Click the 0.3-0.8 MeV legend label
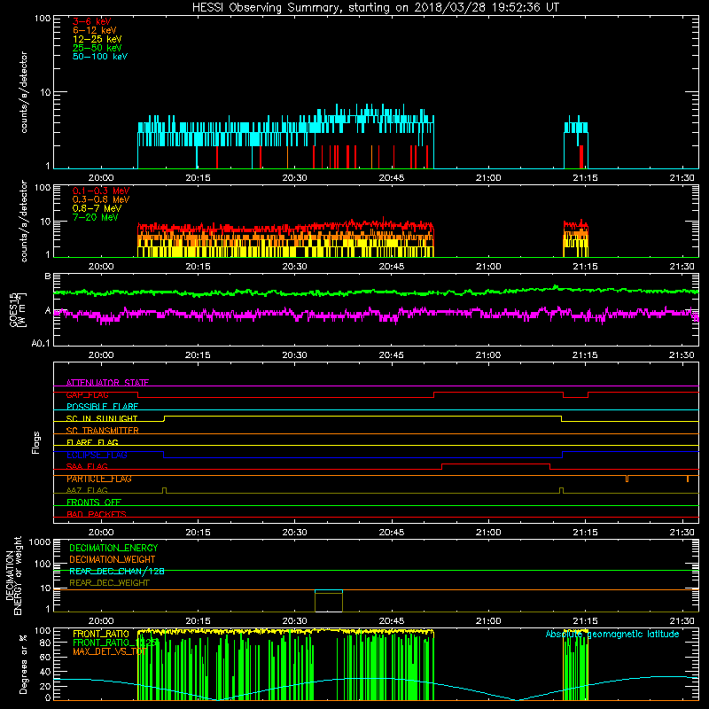709x709 pixels. [101, 199]
